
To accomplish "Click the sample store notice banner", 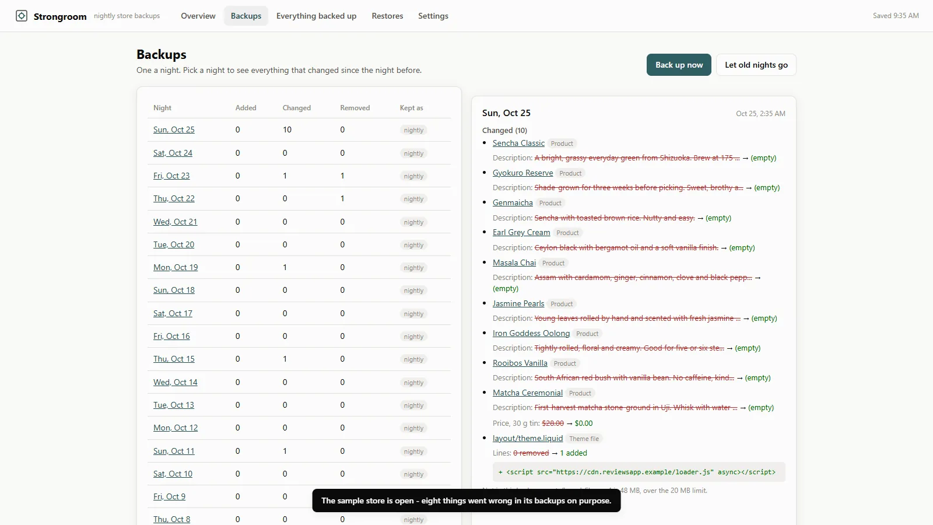I will (x=466, y=501).
